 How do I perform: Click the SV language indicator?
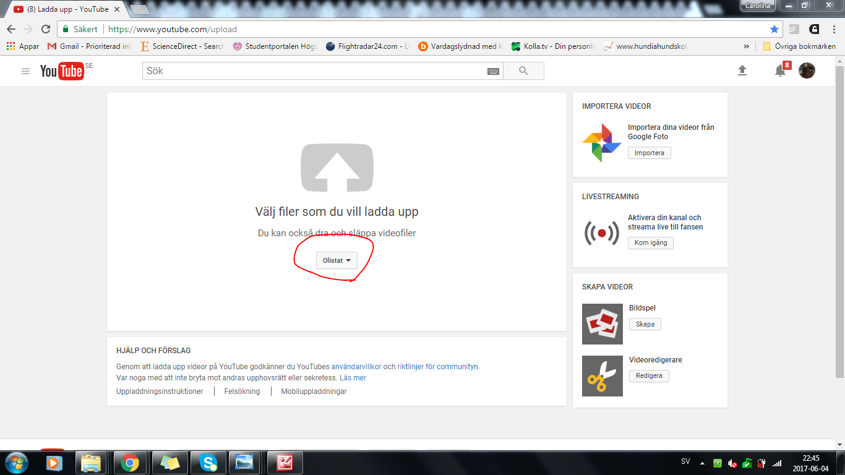click(x=685, y=461)
